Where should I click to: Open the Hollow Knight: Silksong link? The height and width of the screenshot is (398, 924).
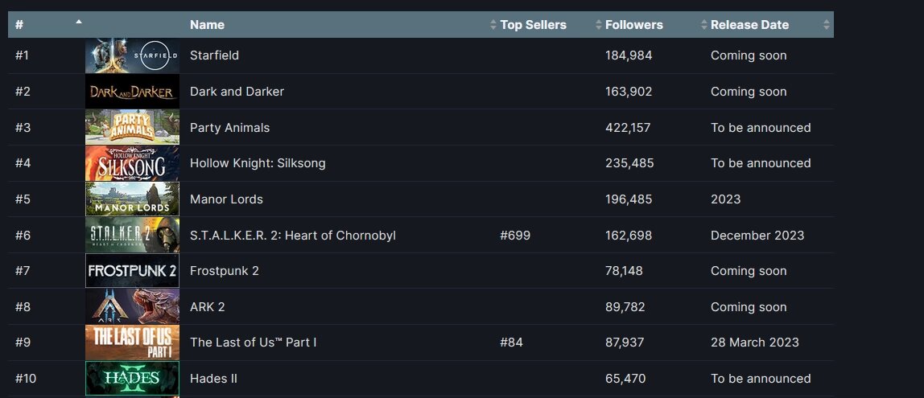click(x=258, y=163)
